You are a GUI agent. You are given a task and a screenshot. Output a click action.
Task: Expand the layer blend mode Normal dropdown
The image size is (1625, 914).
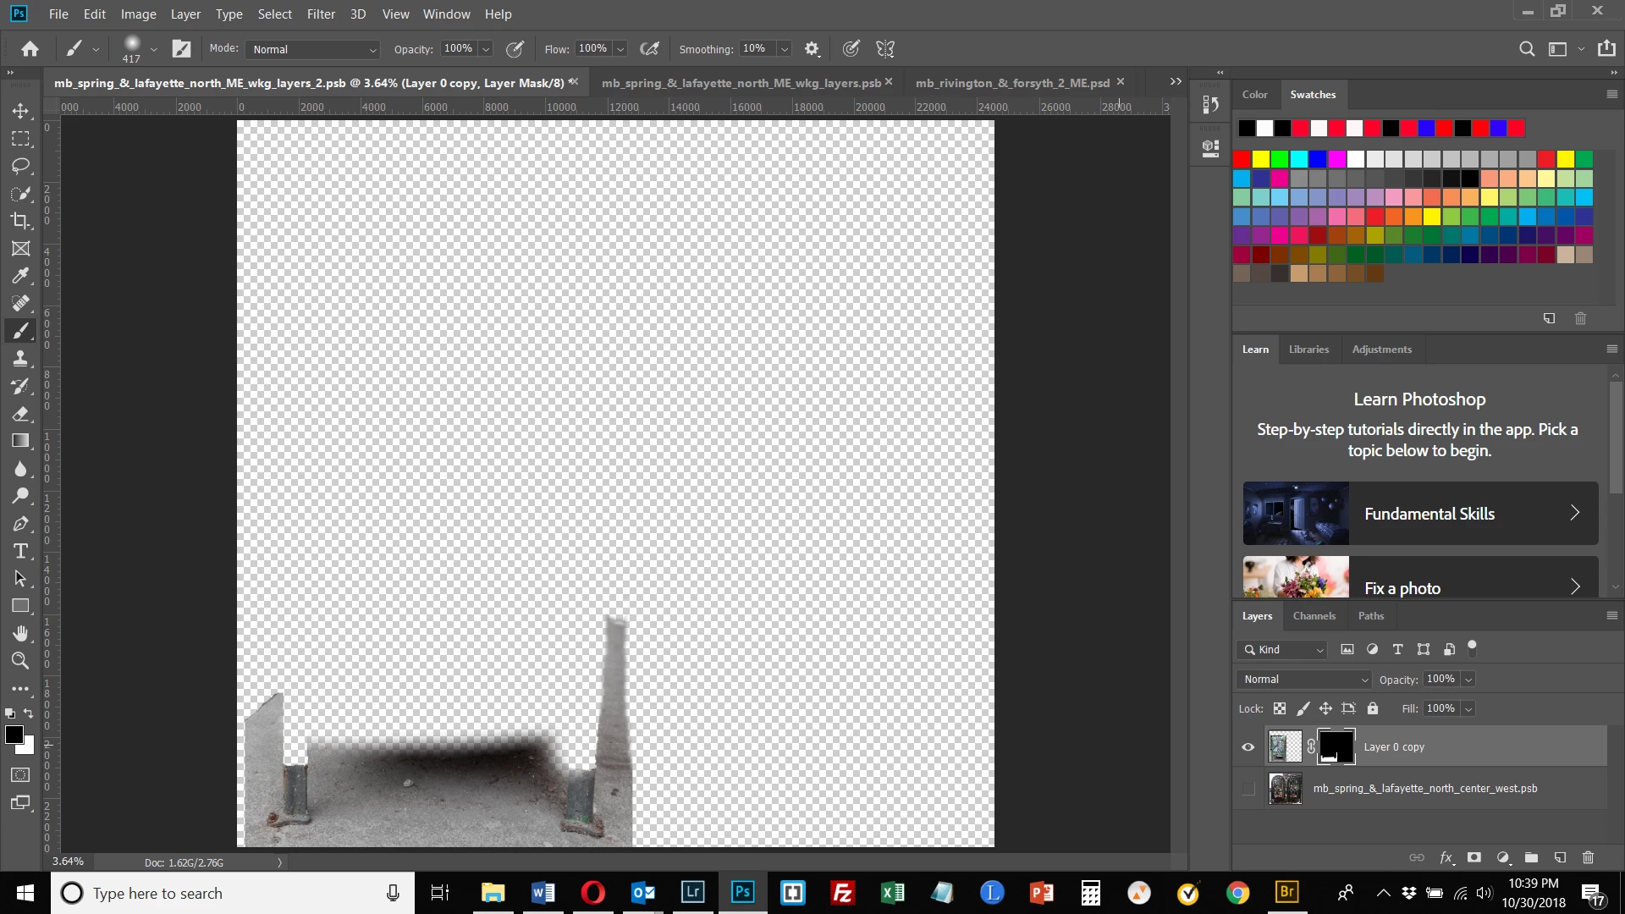[x=1303, y=680]
